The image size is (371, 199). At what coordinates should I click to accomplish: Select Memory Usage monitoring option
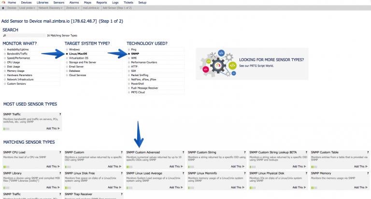tap(5, 71)
